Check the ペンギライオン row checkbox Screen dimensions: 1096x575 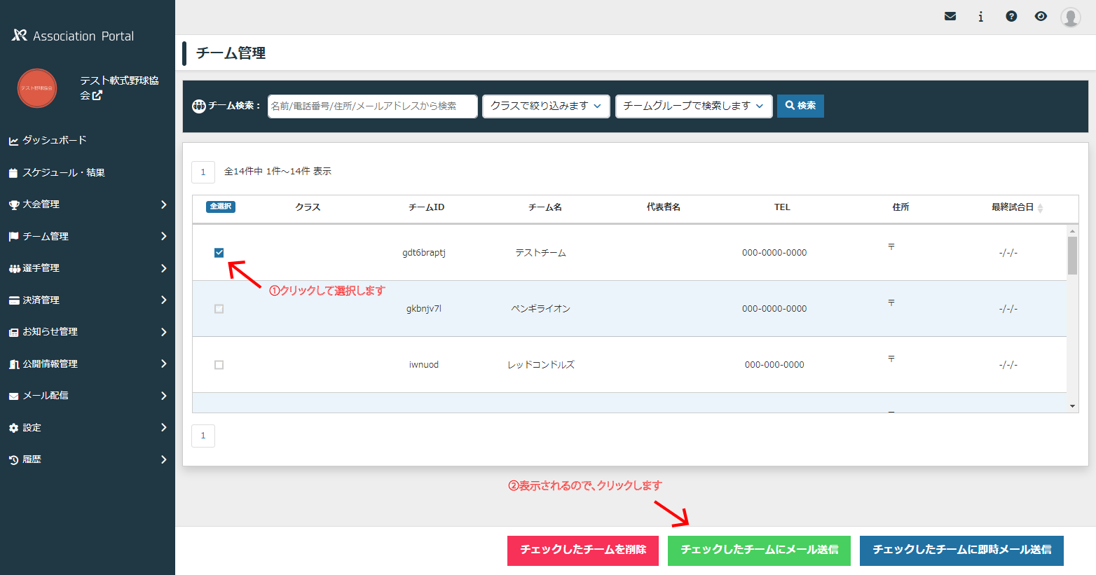pyautogui.click(x=219, y=309)
